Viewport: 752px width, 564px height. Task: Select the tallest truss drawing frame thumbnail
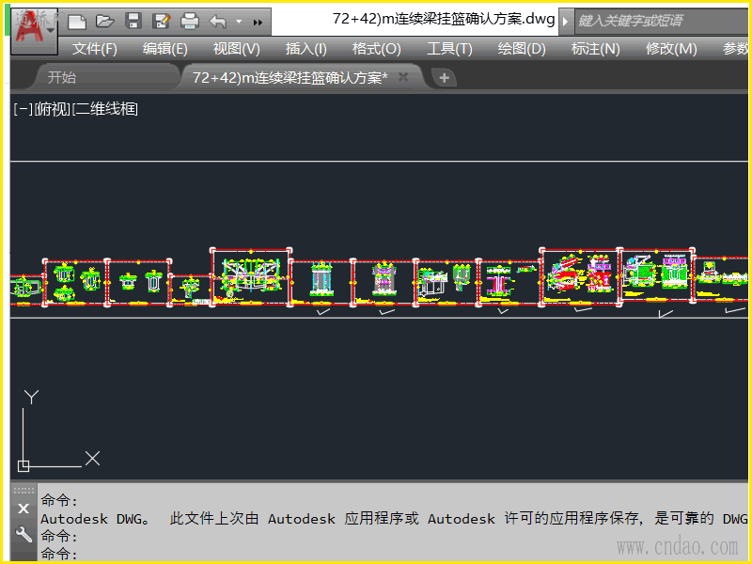point(251,276)
